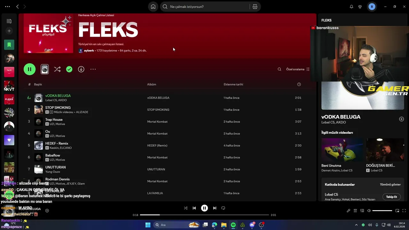Sort by duration clock column icon
The height and width of the screenshot is (230, 409).
point(299,84)
